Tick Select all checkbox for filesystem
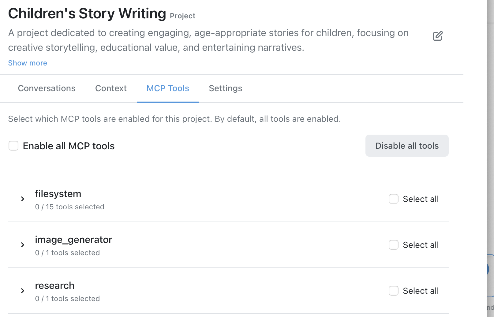The width and height of the screenshot is (494, 317). (393, 199)
